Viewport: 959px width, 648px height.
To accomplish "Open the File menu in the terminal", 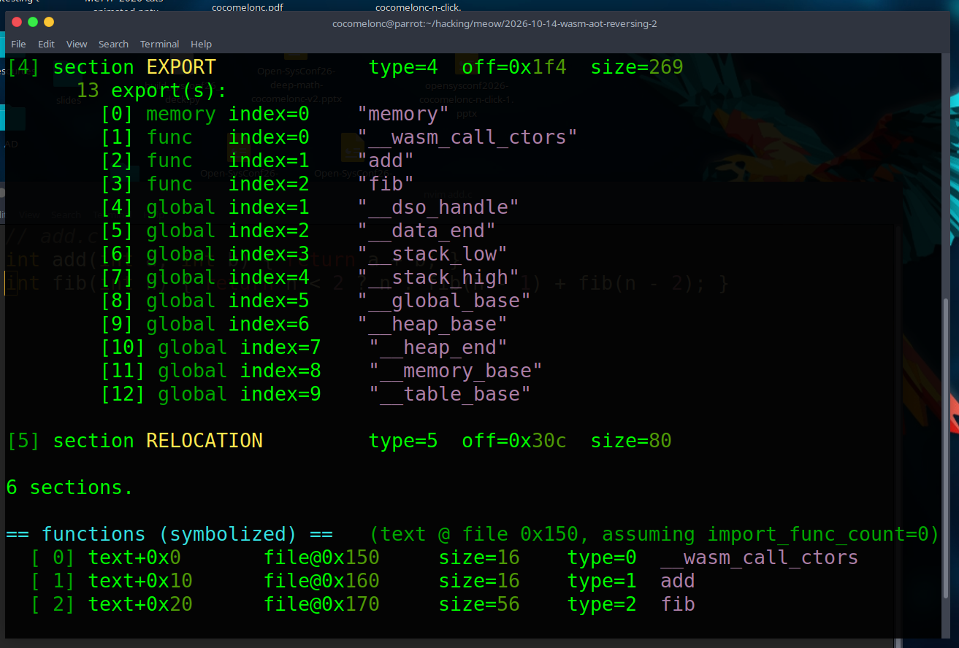I will [x=18, y=44].
